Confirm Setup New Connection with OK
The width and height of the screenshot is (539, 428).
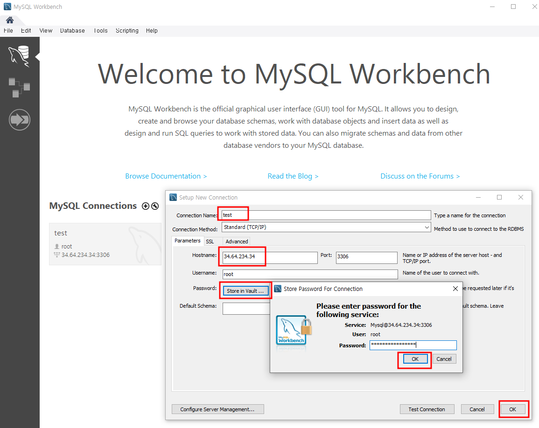[512, 409]
